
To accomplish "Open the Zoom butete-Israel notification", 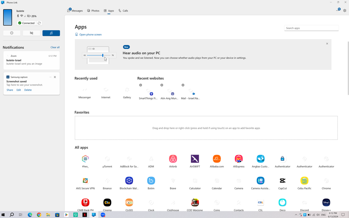I will (x=31, y=60).
